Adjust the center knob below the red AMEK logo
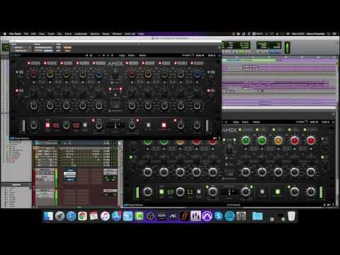This screenshot has height=255, width=340. click(x=115, y=75)
